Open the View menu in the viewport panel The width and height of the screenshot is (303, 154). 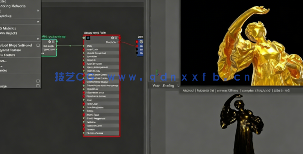(x=156, y=86)
